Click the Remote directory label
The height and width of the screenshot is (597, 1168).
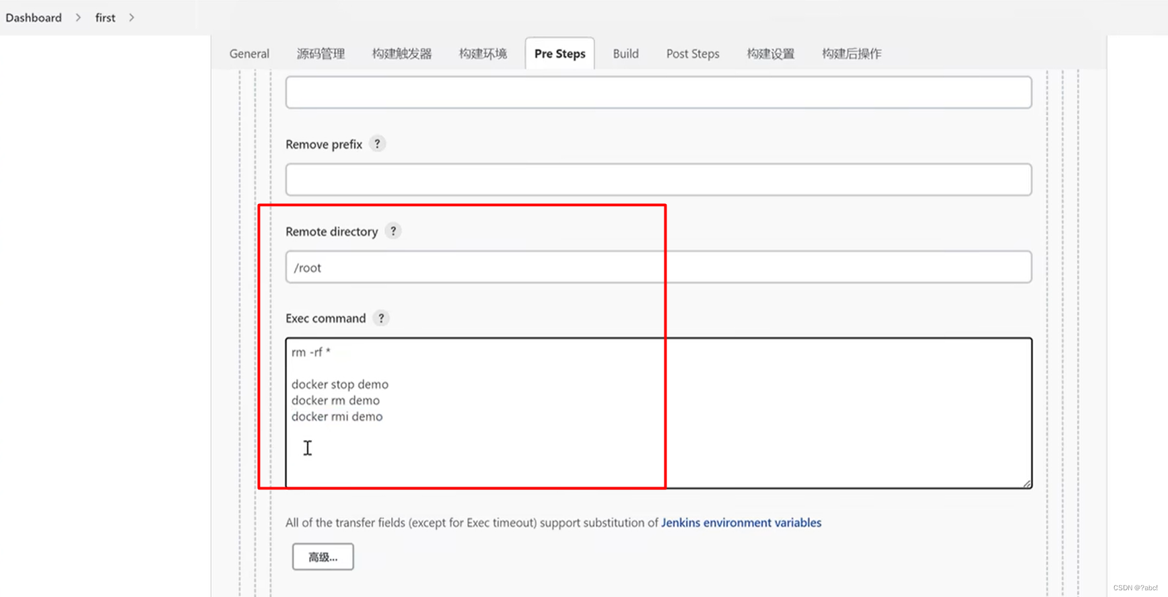(332, 232)
